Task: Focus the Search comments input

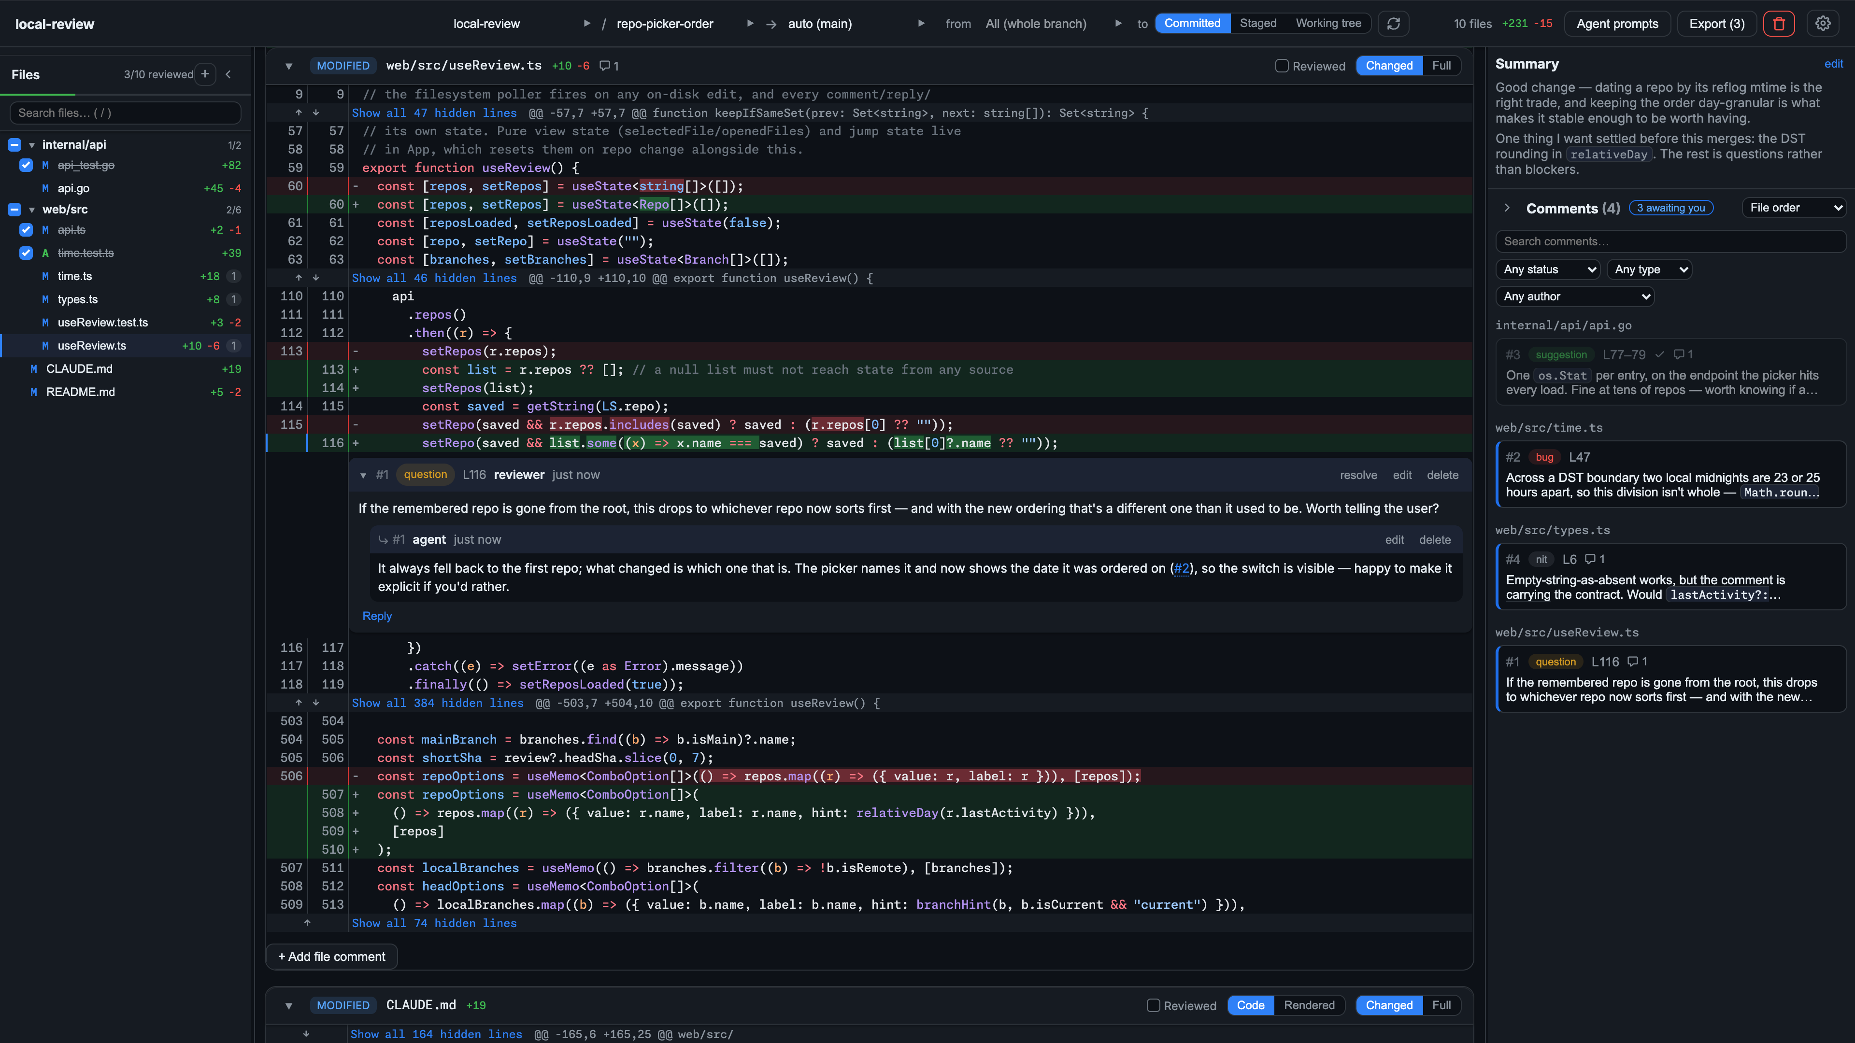Action: click(x=1670, y=242)
